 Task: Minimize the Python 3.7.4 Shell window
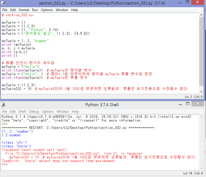(x=180, y=104)
